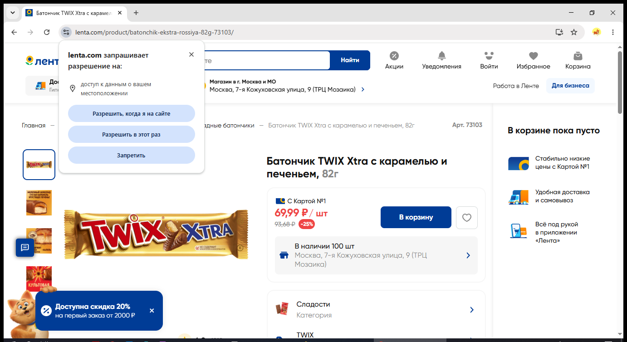Open the Сладости category chevron

[472, 310]
